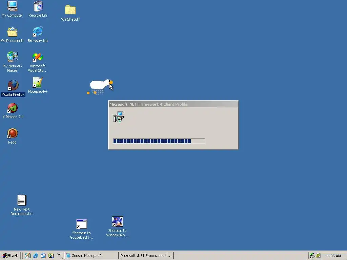Click the Show Desktop quick launch icon
347x260 pixels.
coord(28,256)
